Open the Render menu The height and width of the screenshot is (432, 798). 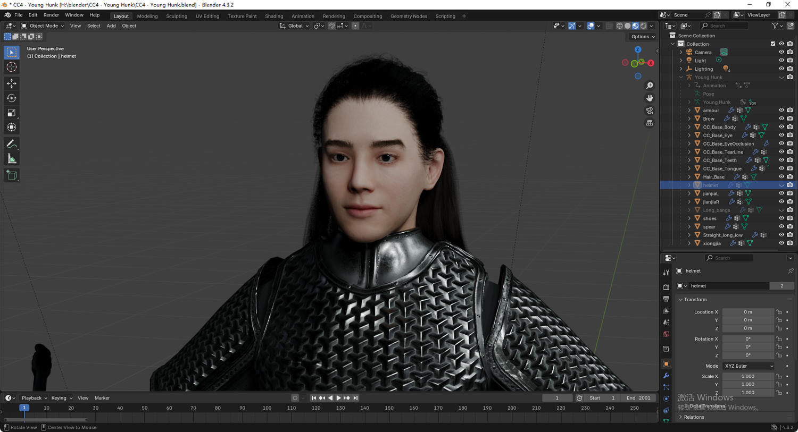51,15
